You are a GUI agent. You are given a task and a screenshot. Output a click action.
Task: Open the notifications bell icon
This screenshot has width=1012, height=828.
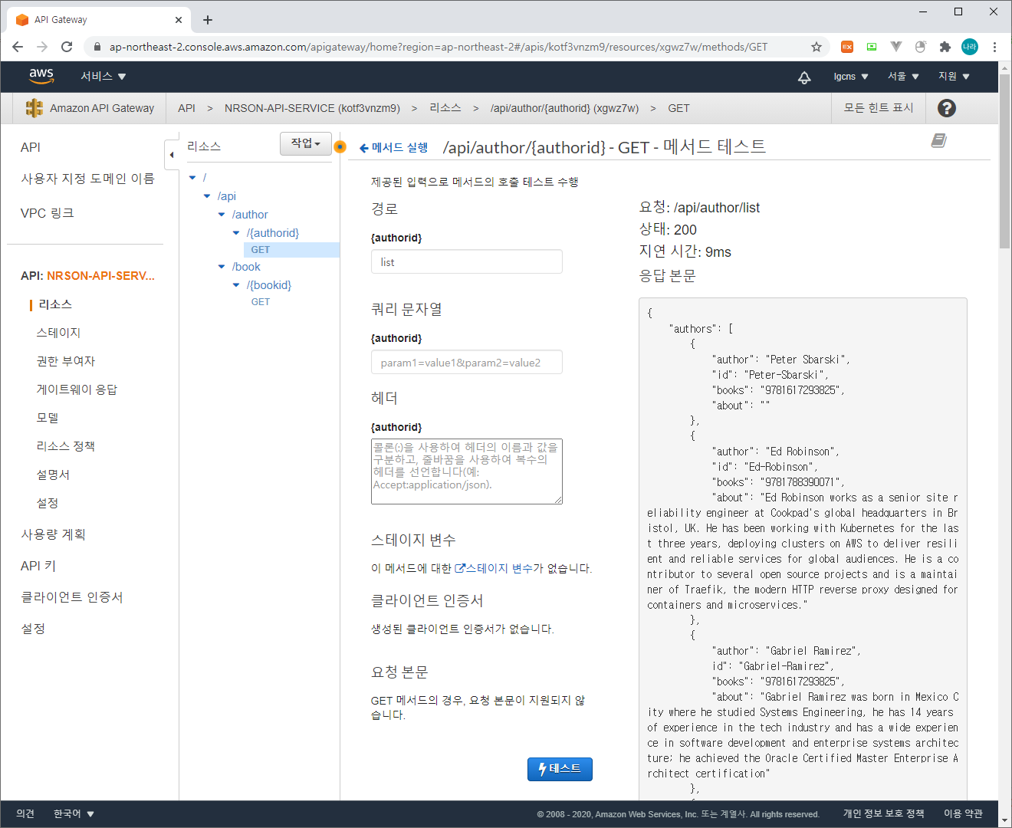804,77
